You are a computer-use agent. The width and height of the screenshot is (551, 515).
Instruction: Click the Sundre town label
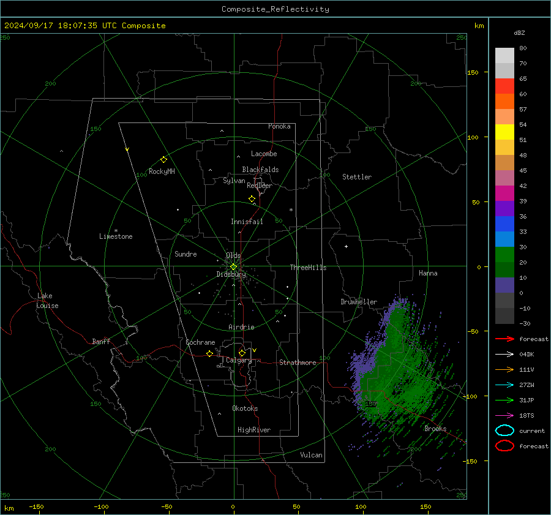(x=186, y=254)
